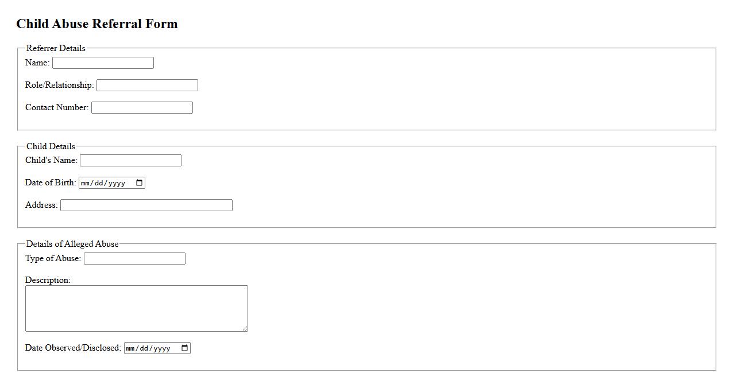This screenshot has width=734, height=373.
Task: Click the "Description:" label text
Action: pos(48,280)
